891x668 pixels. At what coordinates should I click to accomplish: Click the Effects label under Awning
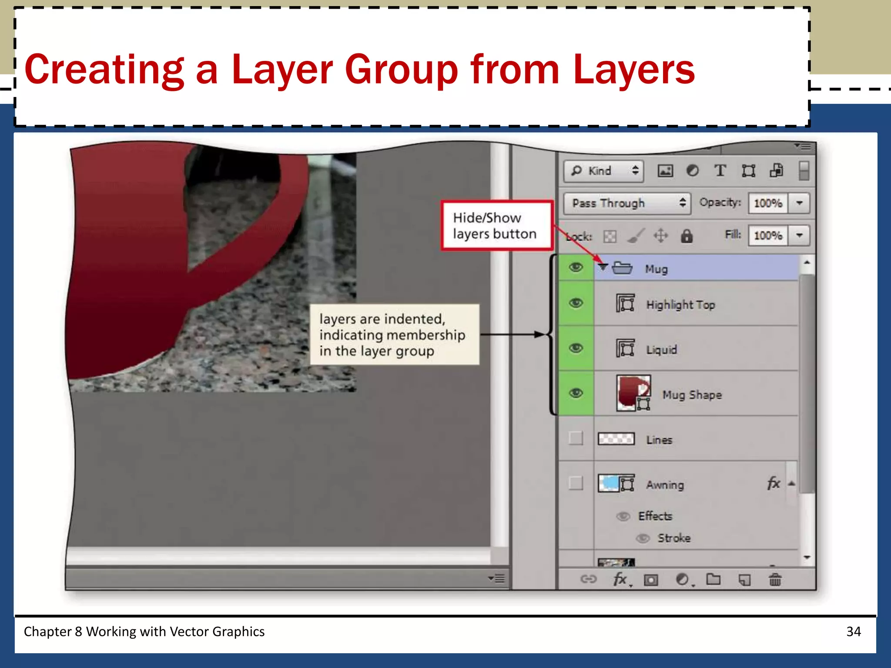[x=655, y=516]
